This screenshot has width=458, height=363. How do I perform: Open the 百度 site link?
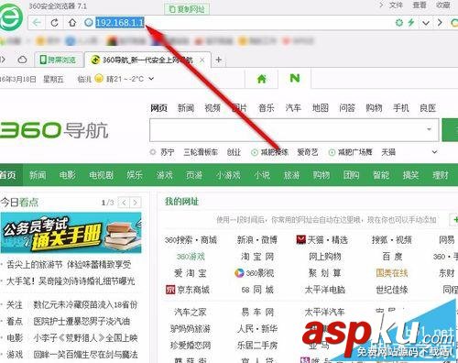pos(392,257)
